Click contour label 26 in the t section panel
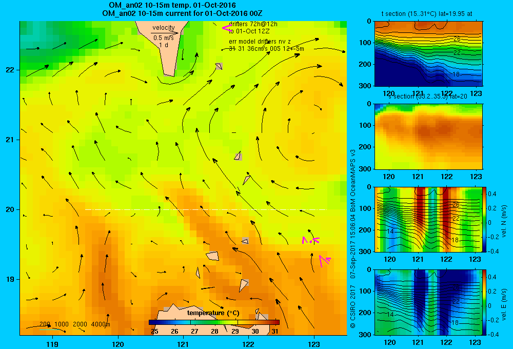Screen dimensions: 513x349 tap(457, 39)
